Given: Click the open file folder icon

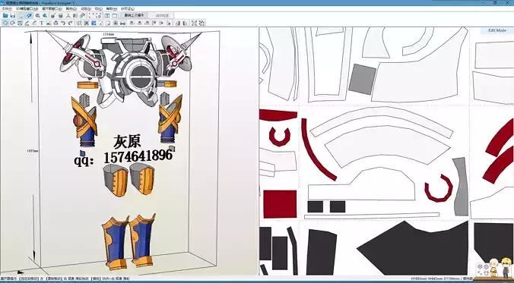Looking at the screenshot, I should click(5, 15).
